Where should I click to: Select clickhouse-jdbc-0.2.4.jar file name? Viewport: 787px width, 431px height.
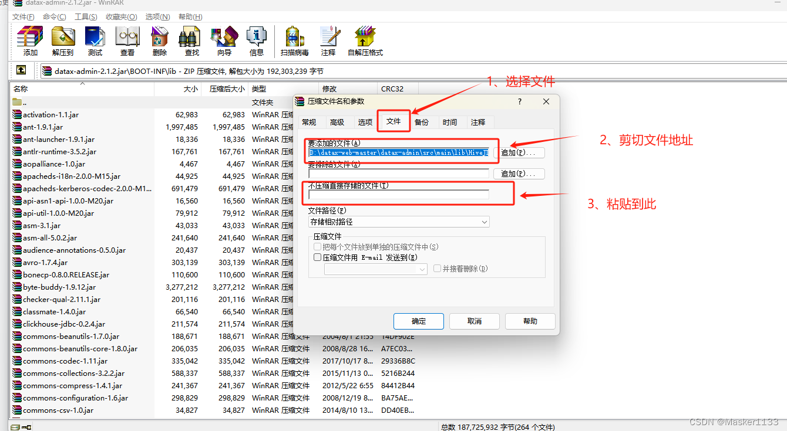coord(64,324)
